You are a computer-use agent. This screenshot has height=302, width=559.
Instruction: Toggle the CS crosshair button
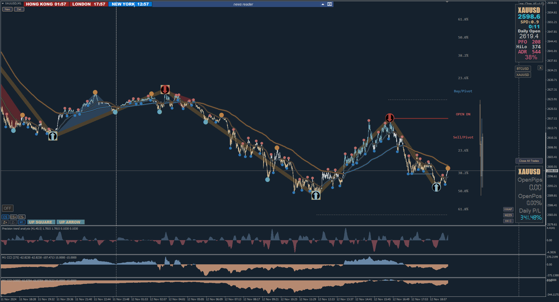pos(5,217)
